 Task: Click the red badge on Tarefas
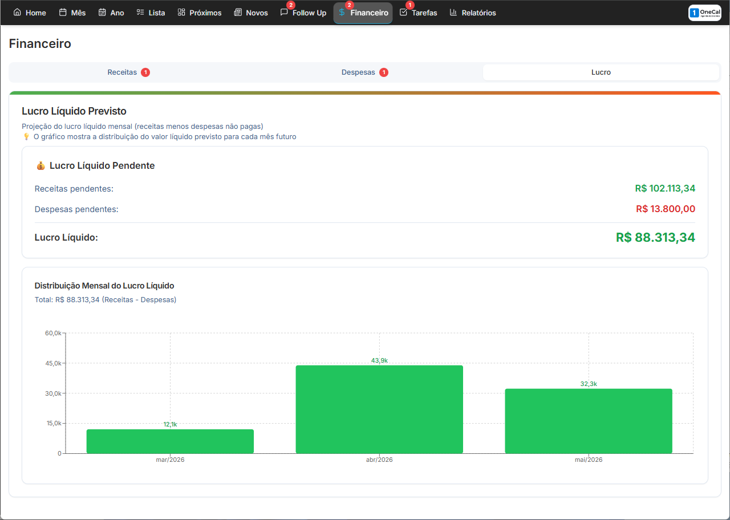click(x=409, y=5)
